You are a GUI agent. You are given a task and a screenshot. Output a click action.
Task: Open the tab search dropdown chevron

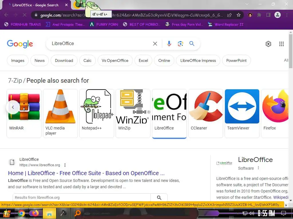pos(247,4)
